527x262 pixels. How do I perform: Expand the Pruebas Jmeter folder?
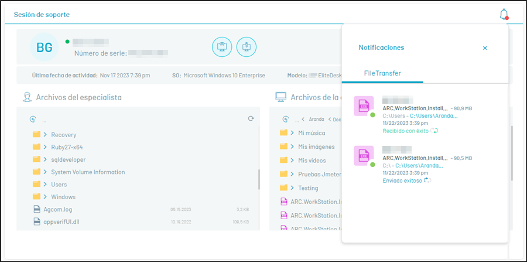pos(292,174)
